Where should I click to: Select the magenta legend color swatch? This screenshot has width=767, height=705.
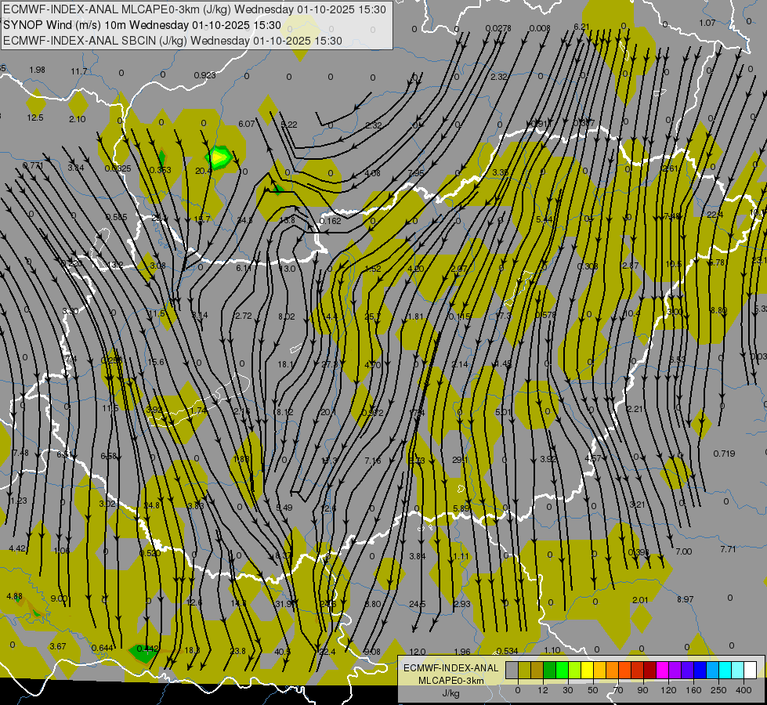coord(662,670)
